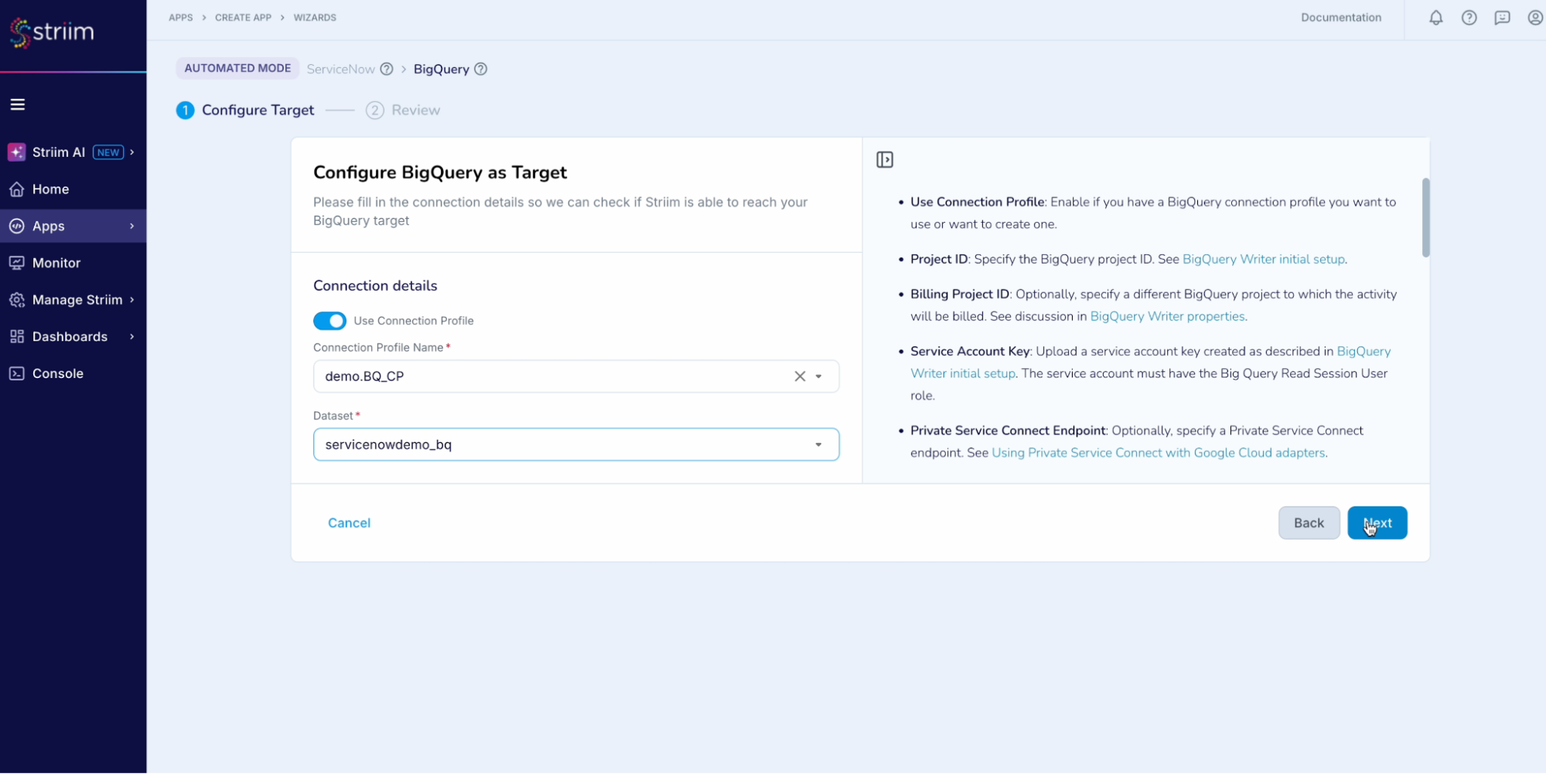Viewport: 1546px width, 774px height.
Task: Click the Manage Striim gear icon
Action: [x=16, y=300]
